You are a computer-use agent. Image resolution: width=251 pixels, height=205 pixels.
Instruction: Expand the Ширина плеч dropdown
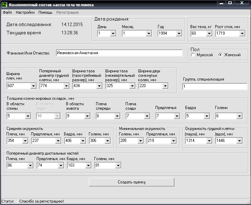tap(33, 86)
